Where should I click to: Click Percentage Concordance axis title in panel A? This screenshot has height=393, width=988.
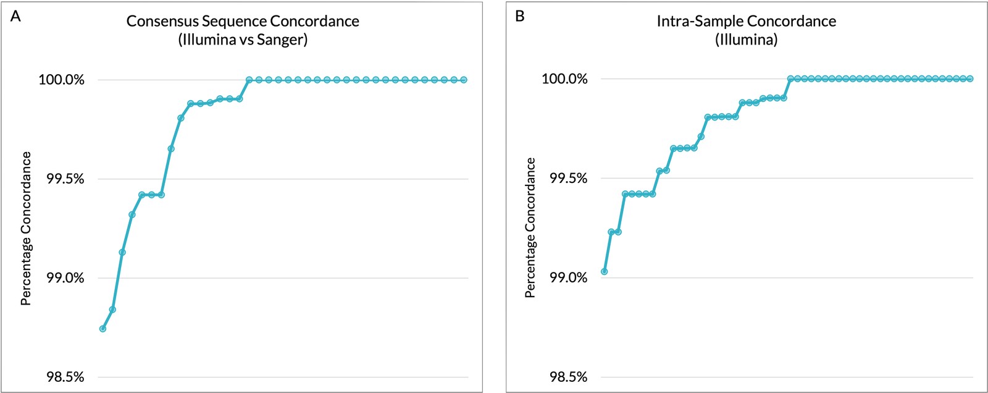[x=26, y=229]
